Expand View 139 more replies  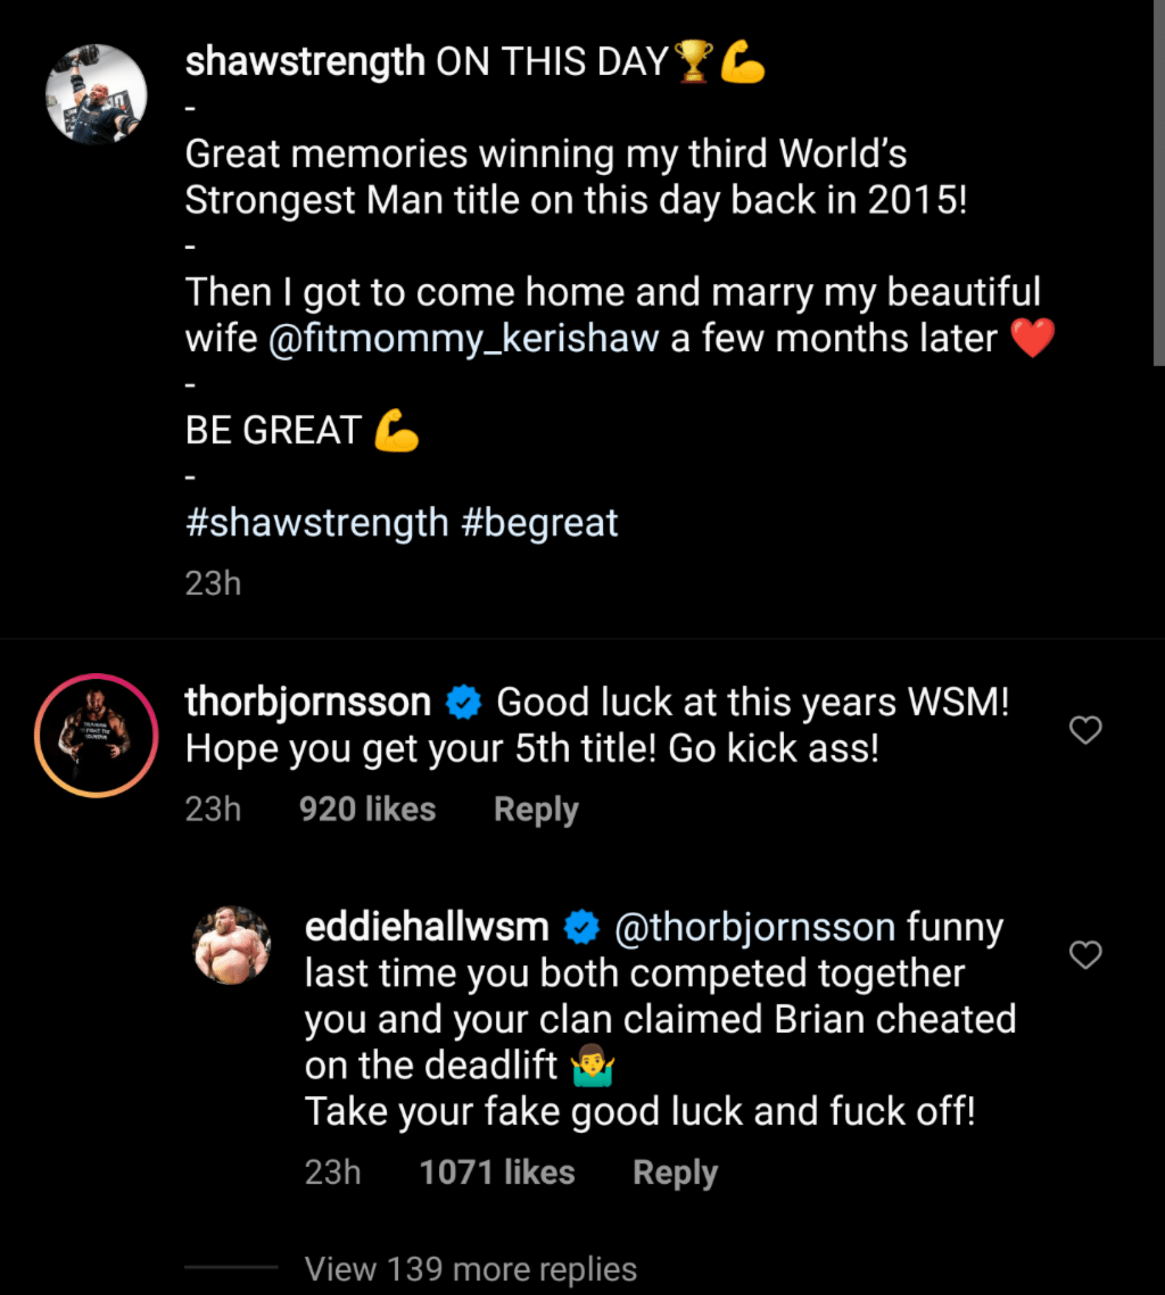pos(471,1269)
